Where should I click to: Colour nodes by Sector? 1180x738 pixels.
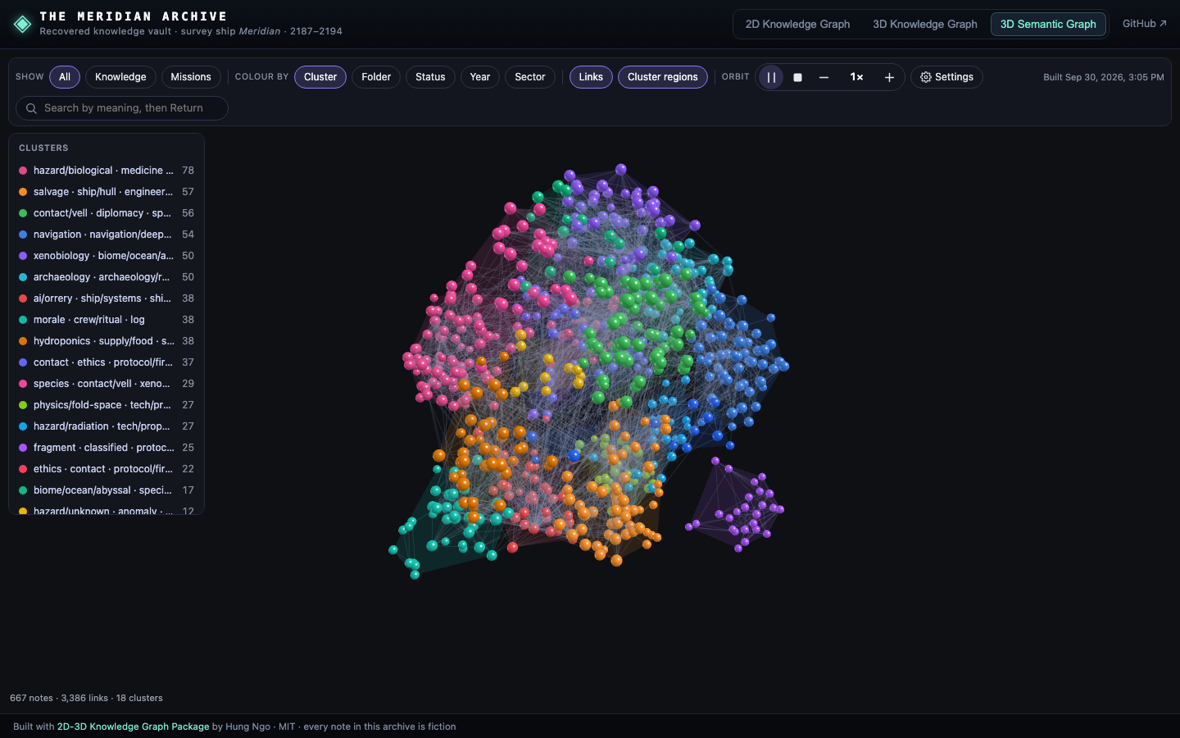[x=530, y=77]
